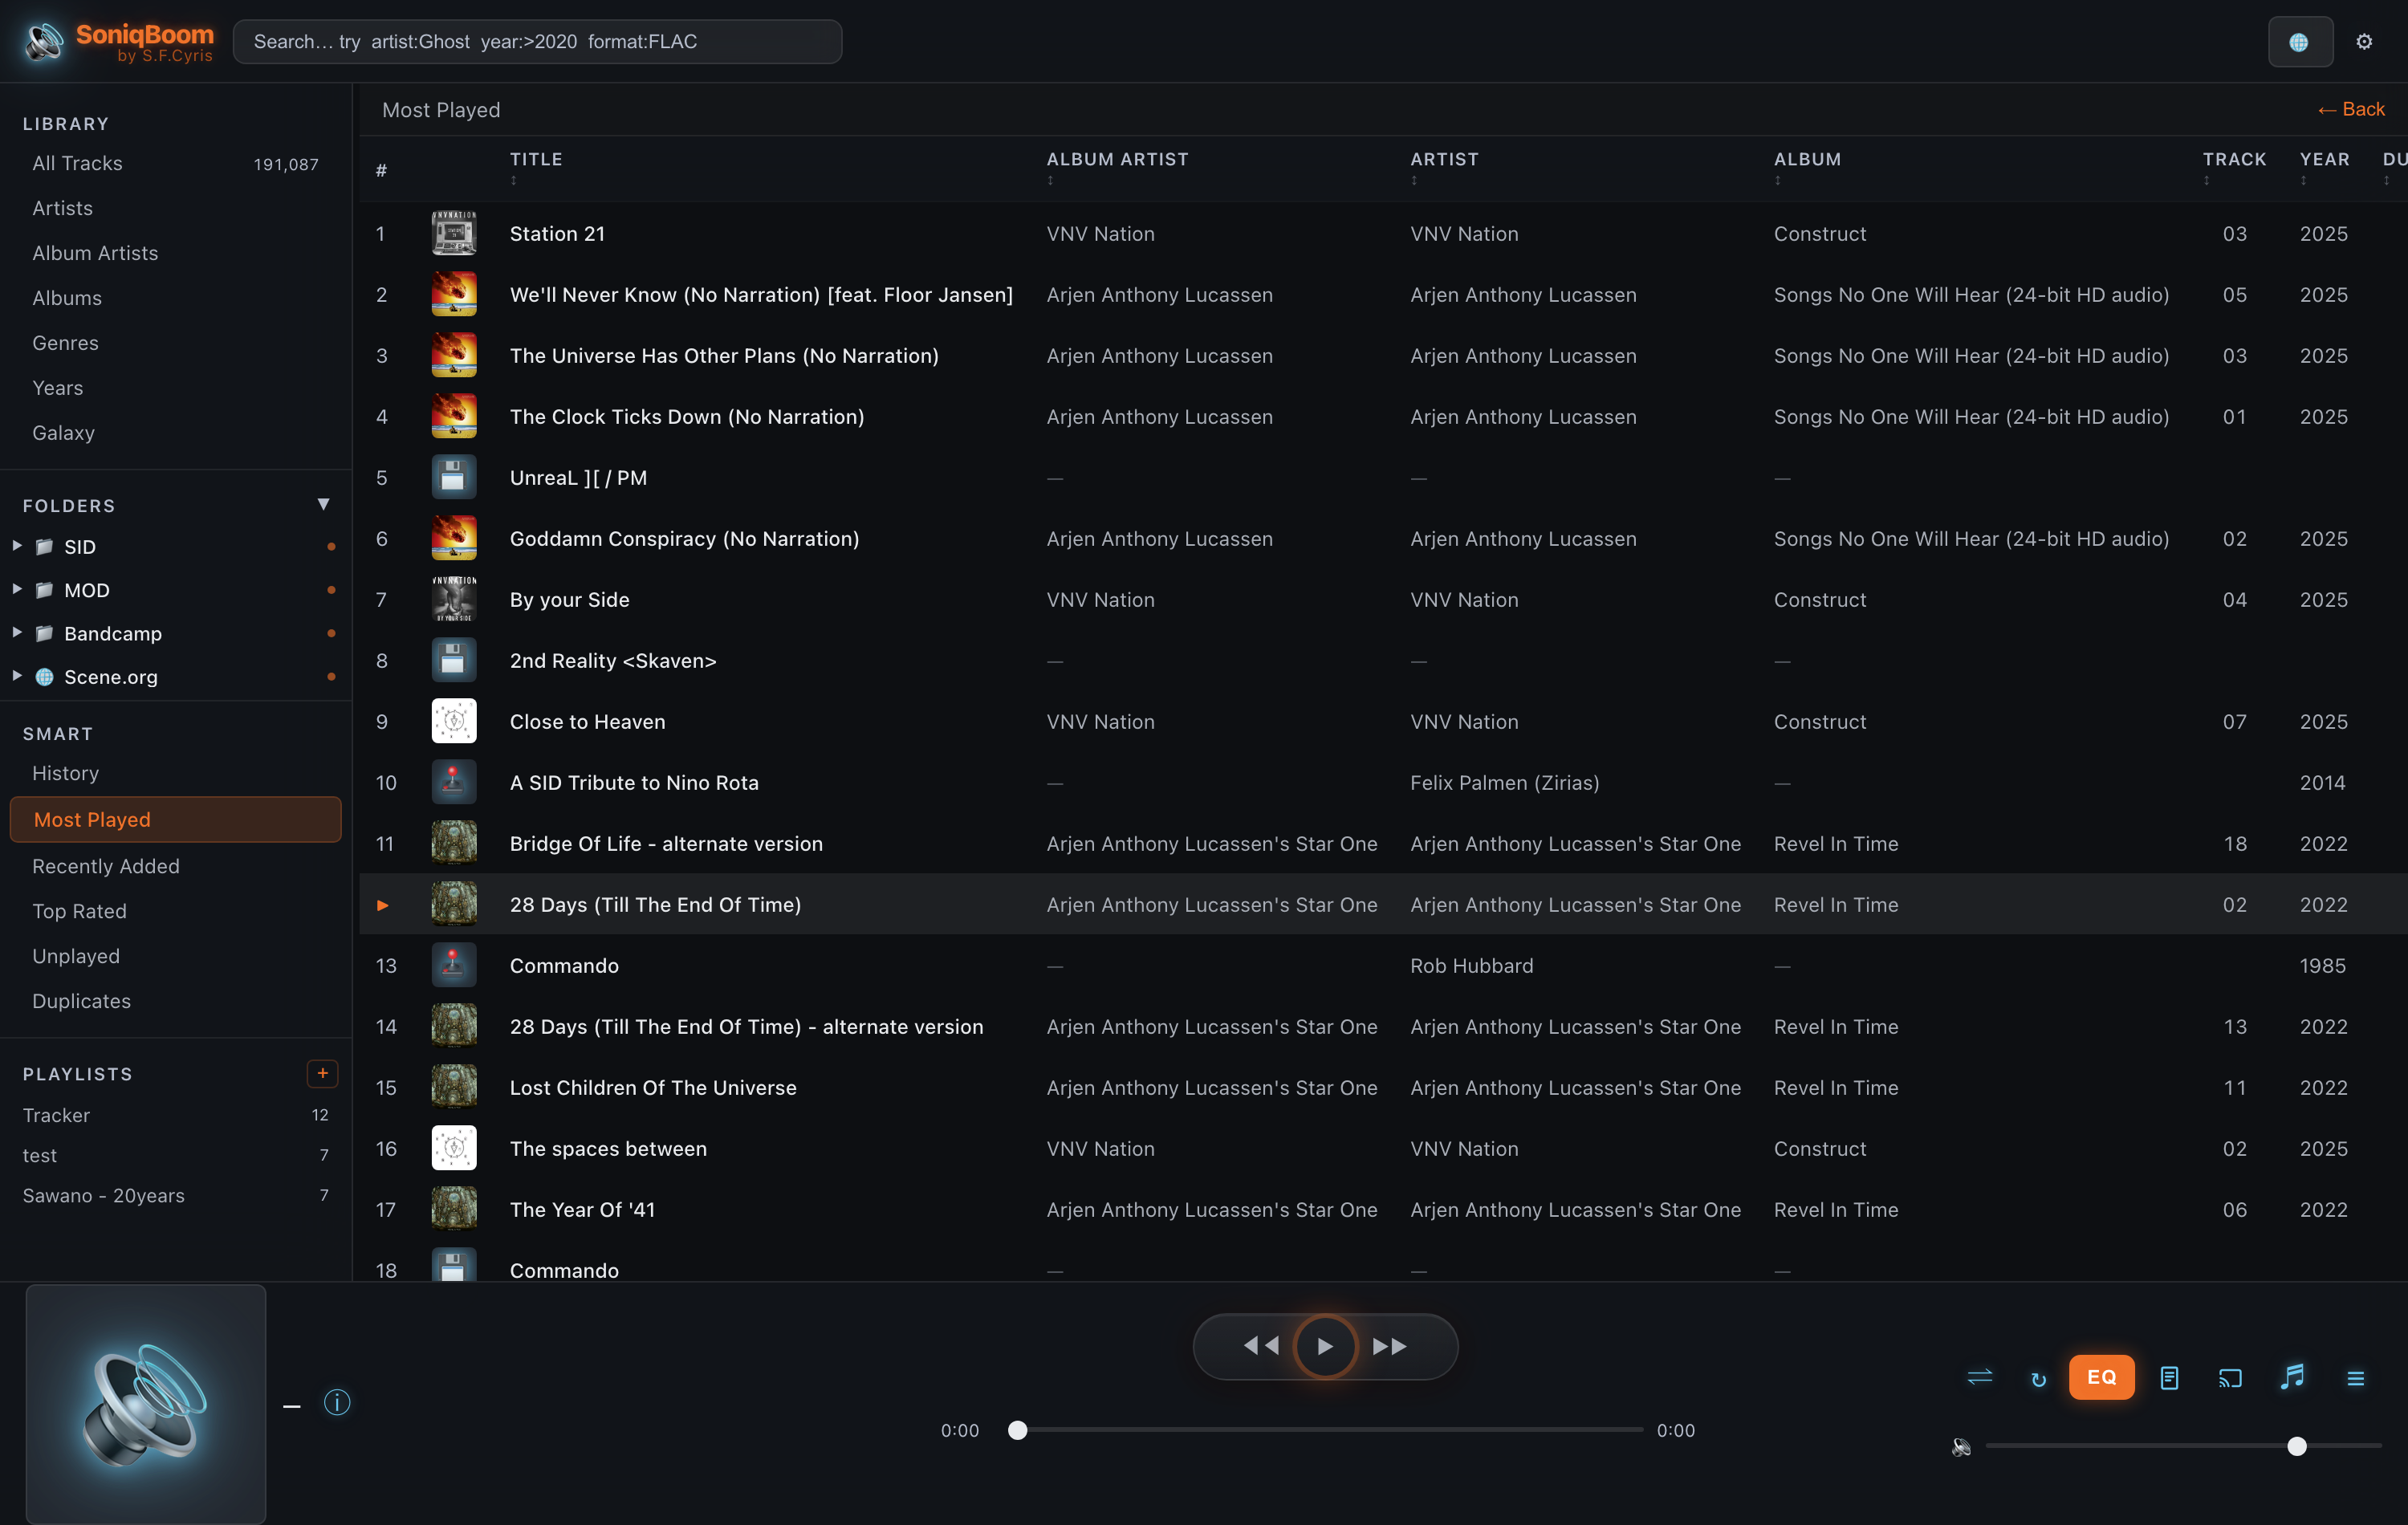Open the Albums library view
The height and width of the screenshot is (1525, 2408).
176,298
